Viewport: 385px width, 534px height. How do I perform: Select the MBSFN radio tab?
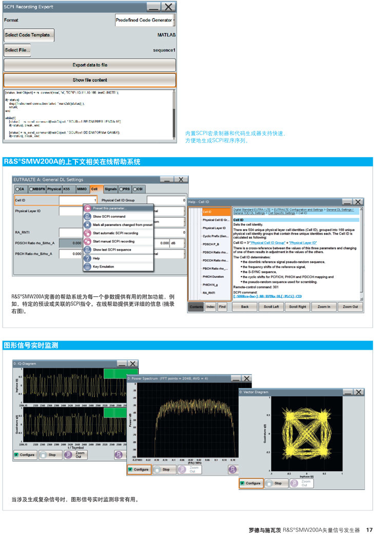37,188
